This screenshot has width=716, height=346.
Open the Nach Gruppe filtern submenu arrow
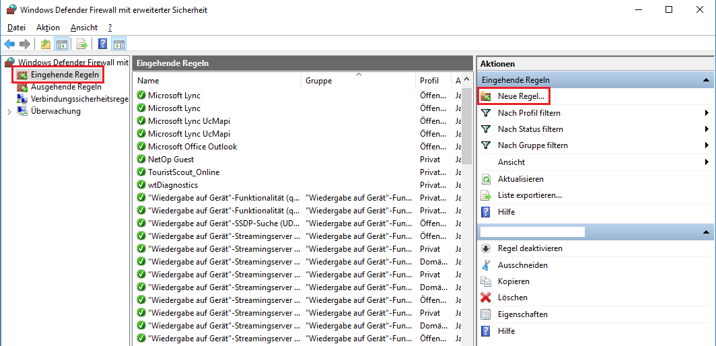click(707, 145)
